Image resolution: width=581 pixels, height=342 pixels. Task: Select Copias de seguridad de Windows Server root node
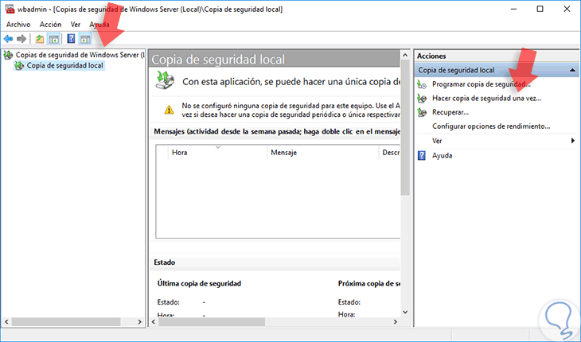pyautogui.click(x=80, y=55)
